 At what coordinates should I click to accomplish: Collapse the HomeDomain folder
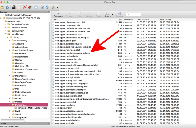5,34
